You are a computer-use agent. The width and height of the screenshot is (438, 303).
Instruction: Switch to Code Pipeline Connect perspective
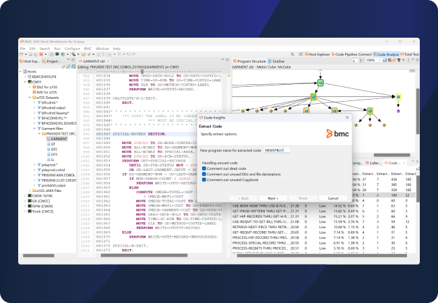[354, 54]
